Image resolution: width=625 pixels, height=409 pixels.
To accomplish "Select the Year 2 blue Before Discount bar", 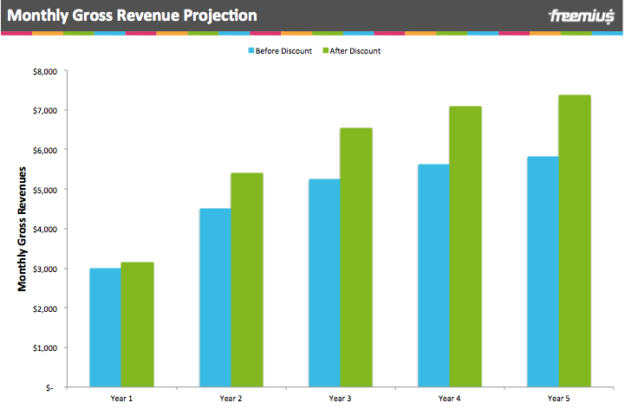I will pos(215,297).
